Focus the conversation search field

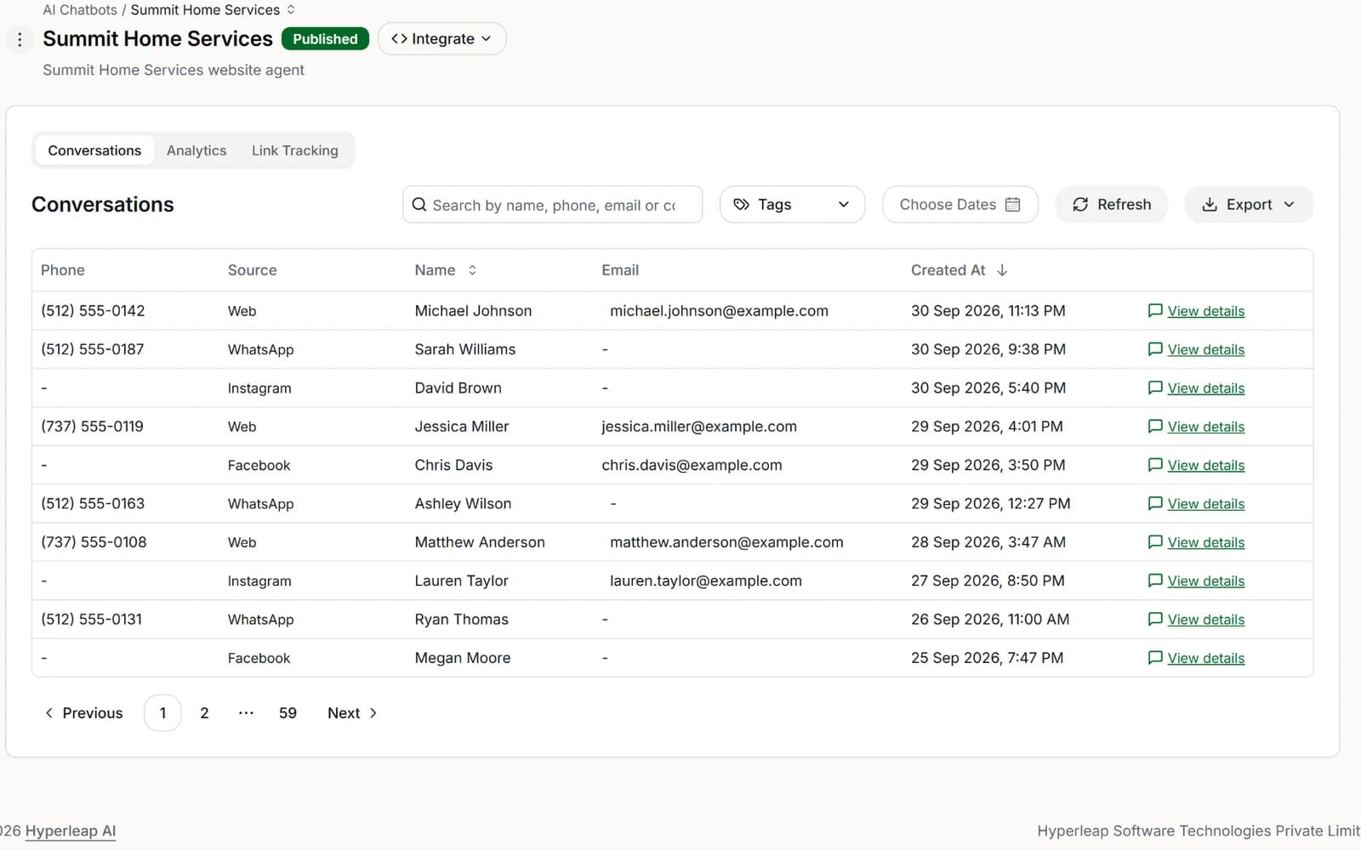pyautogui.click(x=553, y=205)
